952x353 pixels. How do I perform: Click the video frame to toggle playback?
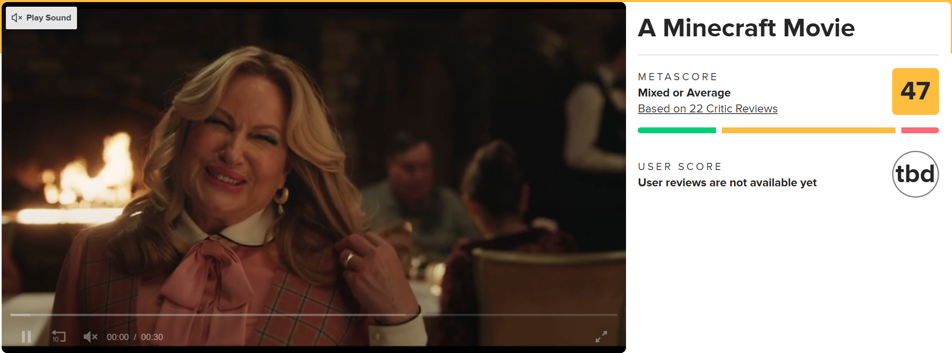314,167
